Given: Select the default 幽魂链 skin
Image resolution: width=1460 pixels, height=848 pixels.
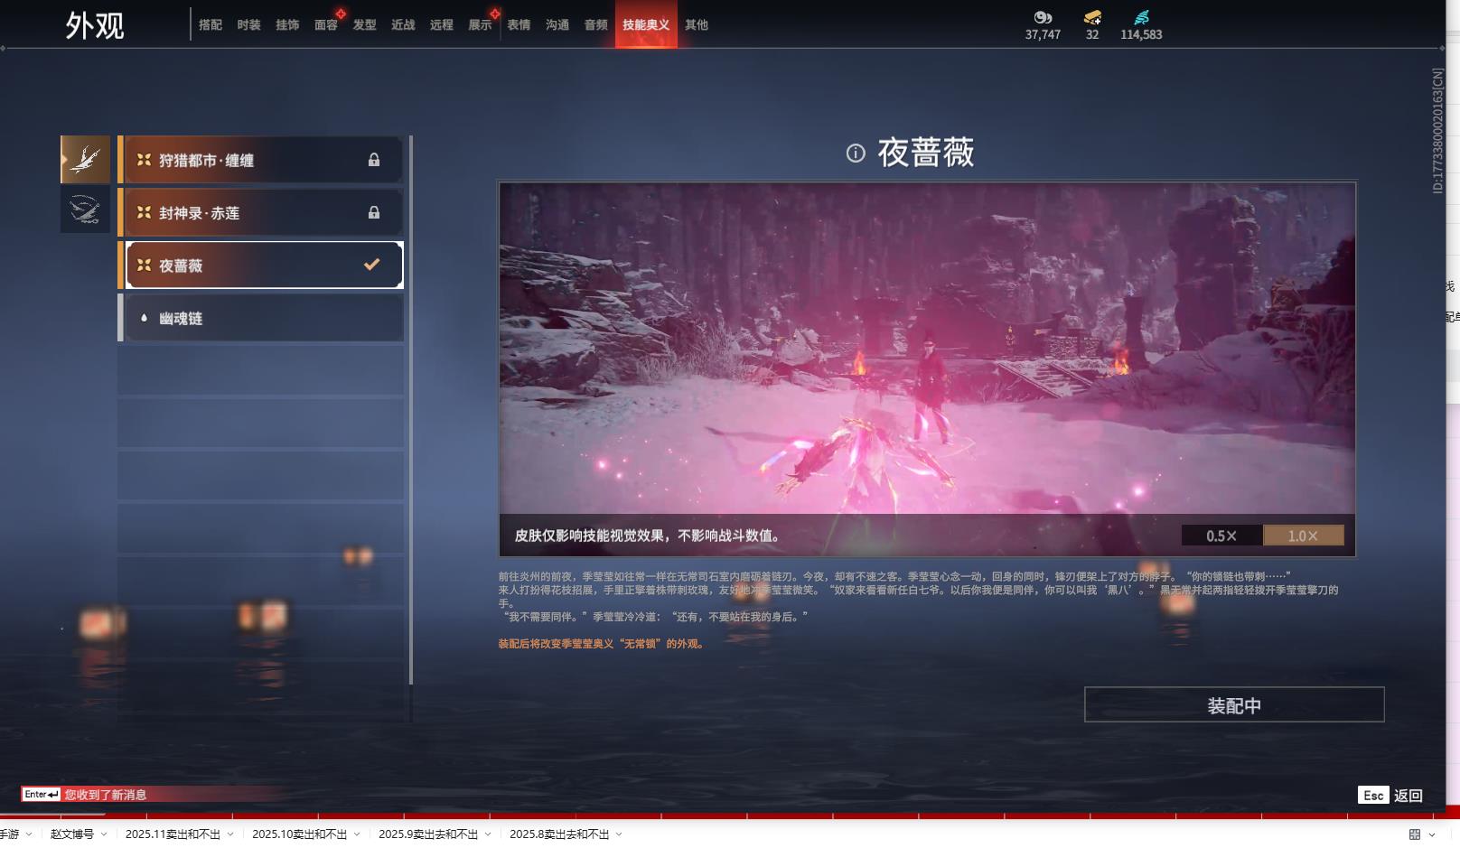Looking at the screenshot, I should (260, 318).
